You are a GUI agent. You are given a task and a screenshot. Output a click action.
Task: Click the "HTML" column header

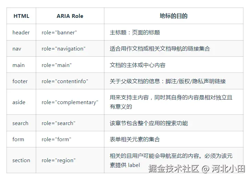21,16
